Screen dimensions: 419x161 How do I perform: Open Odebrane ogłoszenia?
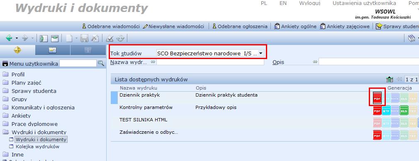240,26
